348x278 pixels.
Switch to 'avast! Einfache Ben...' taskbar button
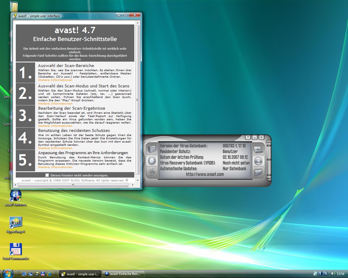tap(123, 274)
